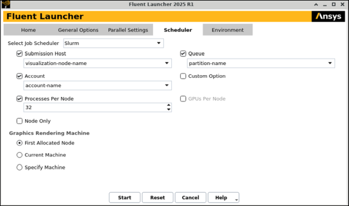Open the partition-name Queue dropdown
The image size is (349, 206).
(x=261, y=63)
